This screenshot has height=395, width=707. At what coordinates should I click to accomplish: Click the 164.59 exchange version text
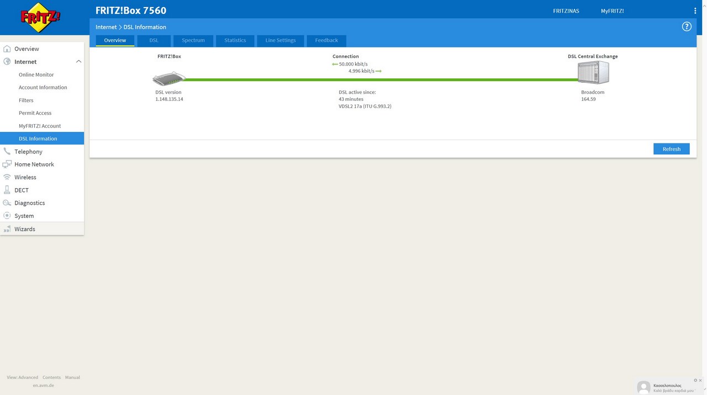(588, 99)
